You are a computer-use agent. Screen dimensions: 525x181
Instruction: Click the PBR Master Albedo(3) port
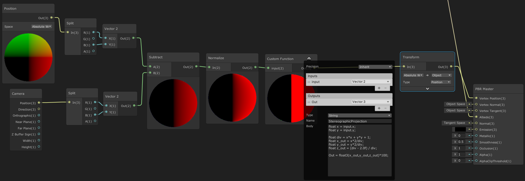[x=476, y=117]
